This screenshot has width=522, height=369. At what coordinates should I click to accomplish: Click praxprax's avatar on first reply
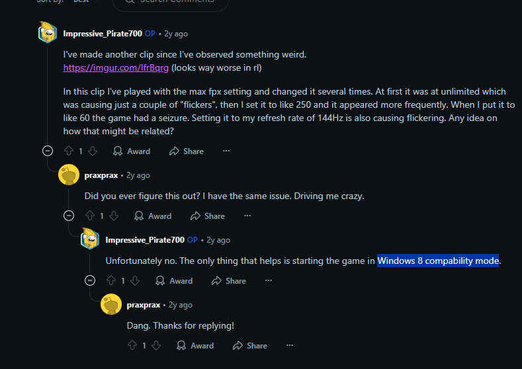point(69,175)
